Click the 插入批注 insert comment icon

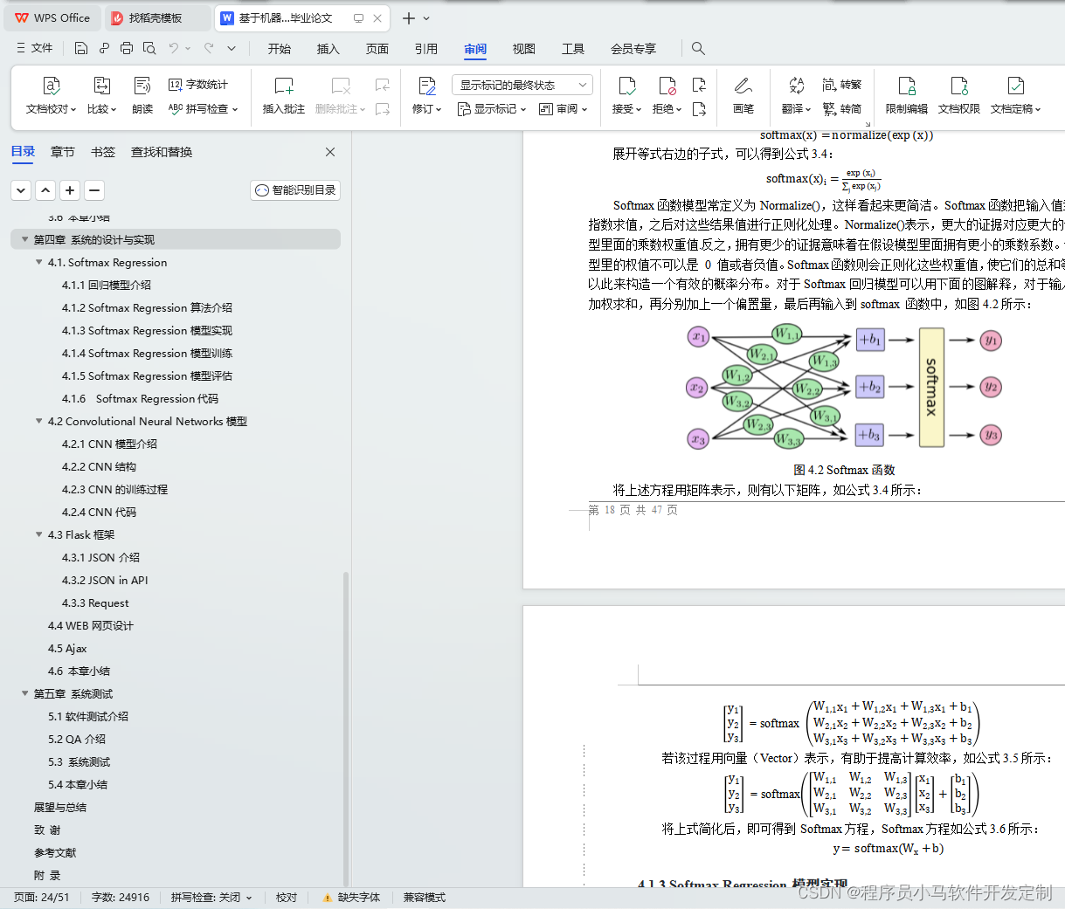(x=284, y=86)
